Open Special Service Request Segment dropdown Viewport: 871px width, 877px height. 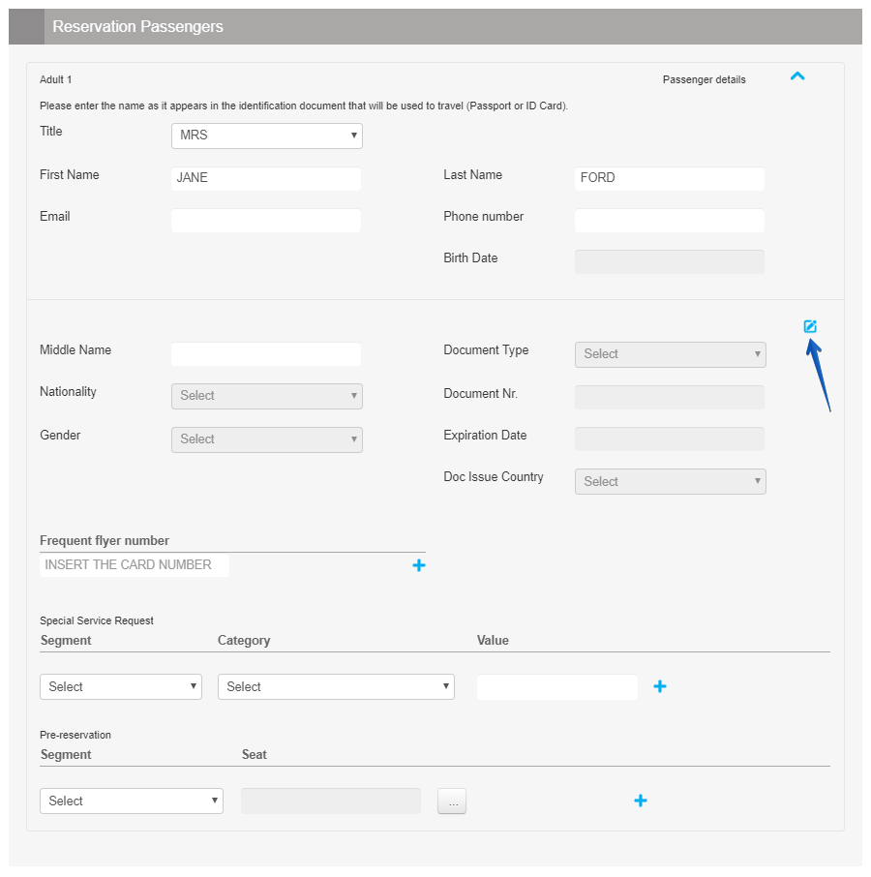tap(121, 687)
